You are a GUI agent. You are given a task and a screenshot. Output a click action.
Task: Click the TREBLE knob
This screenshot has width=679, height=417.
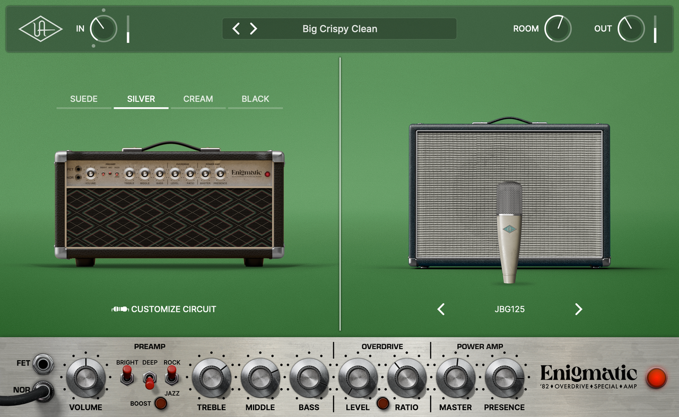tap(212, 378)
